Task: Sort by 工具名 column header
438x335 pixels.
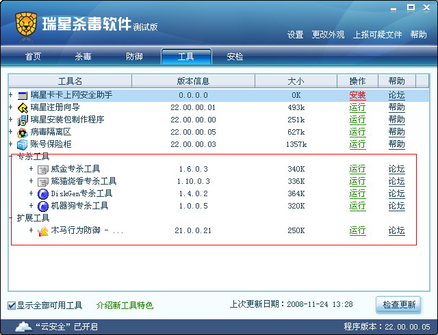Action: (x=70, y=81)
